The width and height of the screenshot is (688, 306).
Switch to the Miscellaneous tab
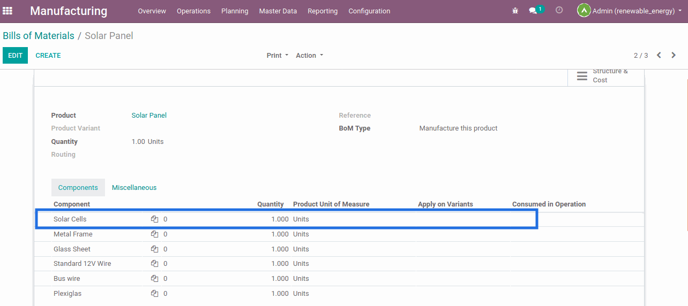tap(134, 188)
